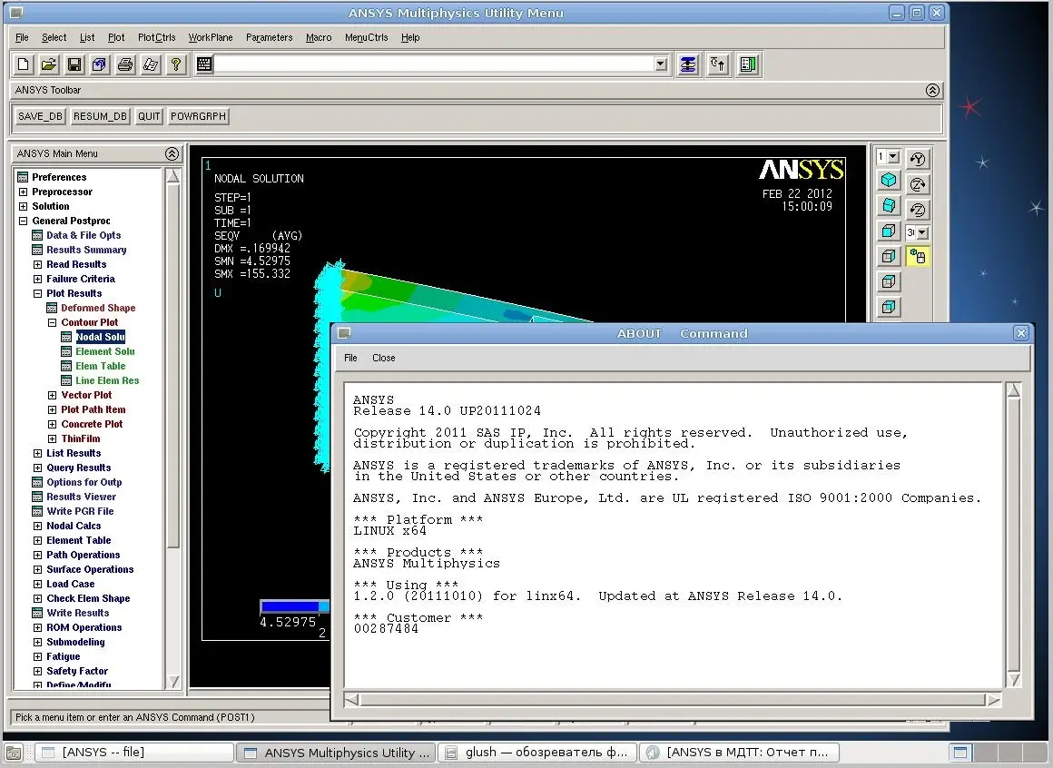Click rotate about Y axis icon
Viewport: 1053px width, 768px height.
[918, 159]
